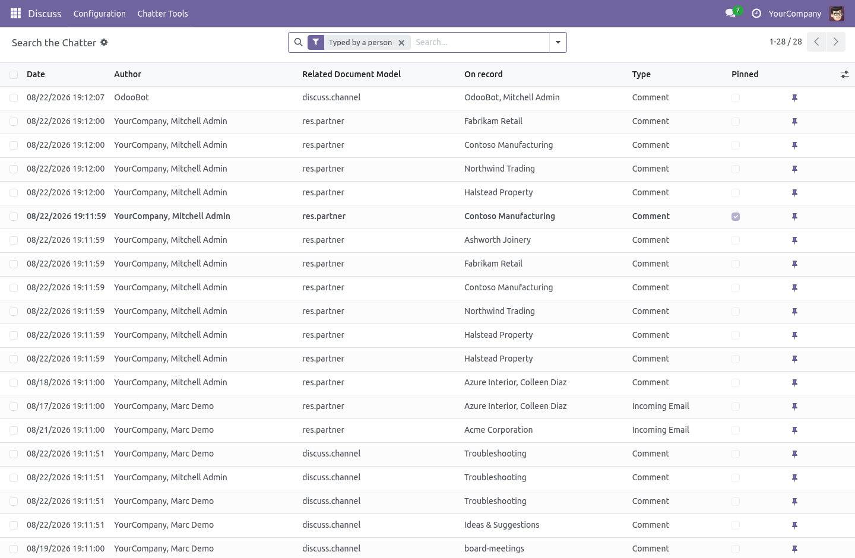Open the activities clock icon
Image resolution: width=855 pixels, height=558 pixels.
756,13
